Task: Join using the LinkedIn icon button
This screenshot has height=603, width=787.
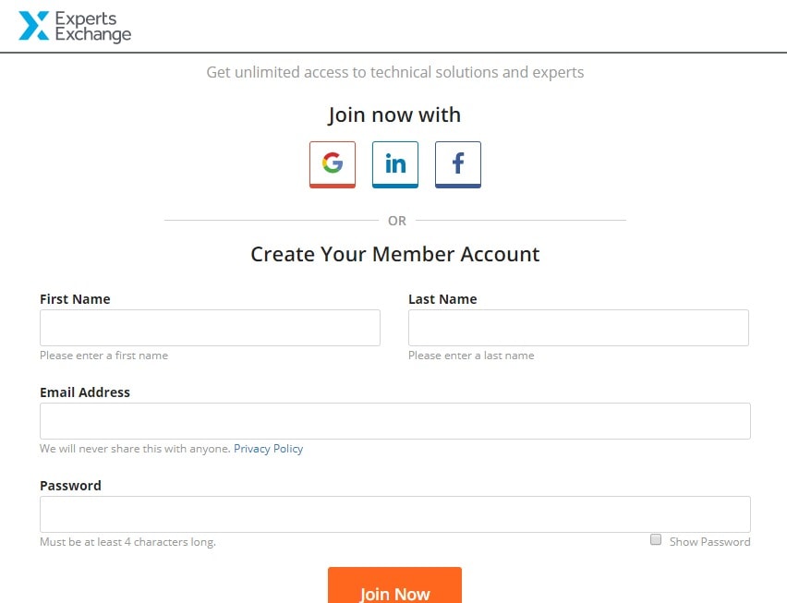Action: click(x=395, y=164)
